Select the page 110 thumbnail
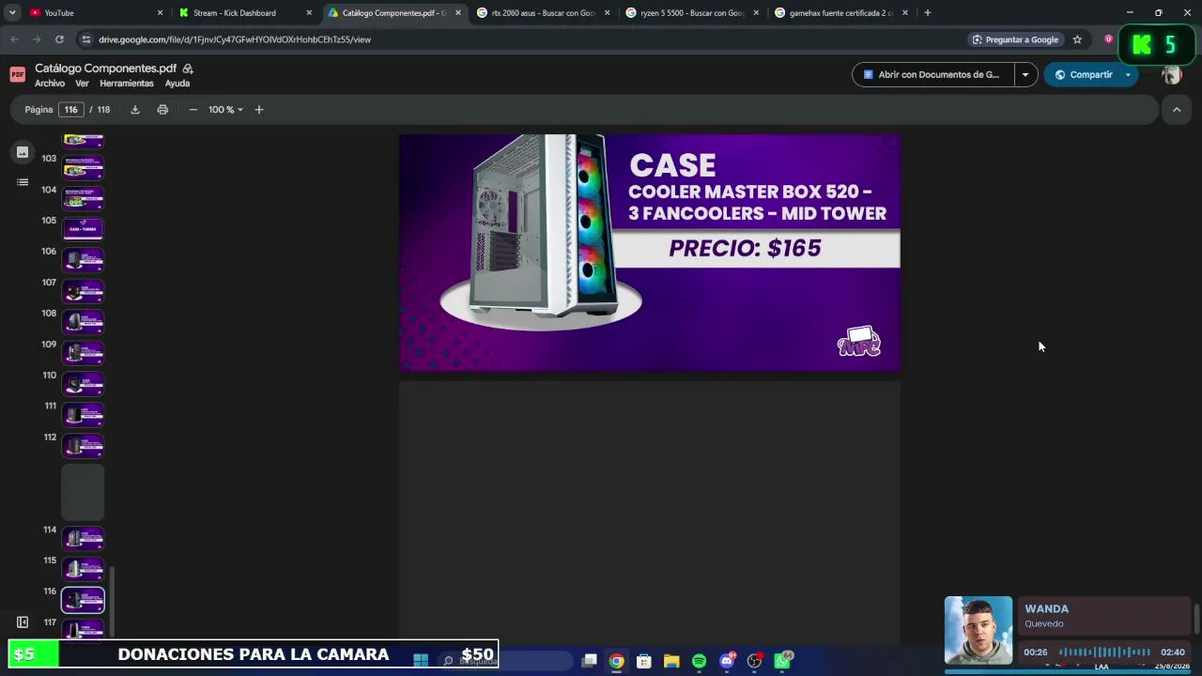This screenshot has height=676, width=1202. coord(83,383)
